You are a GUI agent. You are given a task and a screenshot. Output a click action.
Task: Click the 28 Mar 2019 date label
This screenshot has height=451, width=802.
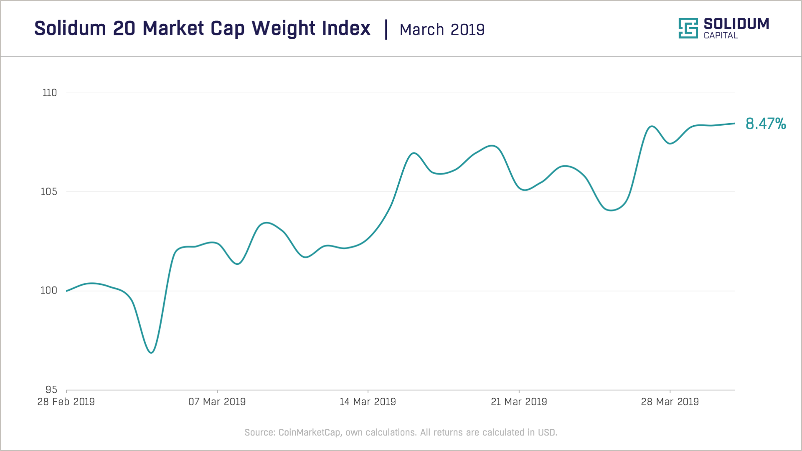pyautogui.click(x=670, y=402)
